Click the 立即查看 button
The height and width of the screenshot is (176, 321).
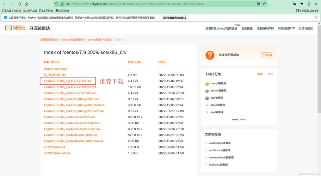tap(267, 55)
